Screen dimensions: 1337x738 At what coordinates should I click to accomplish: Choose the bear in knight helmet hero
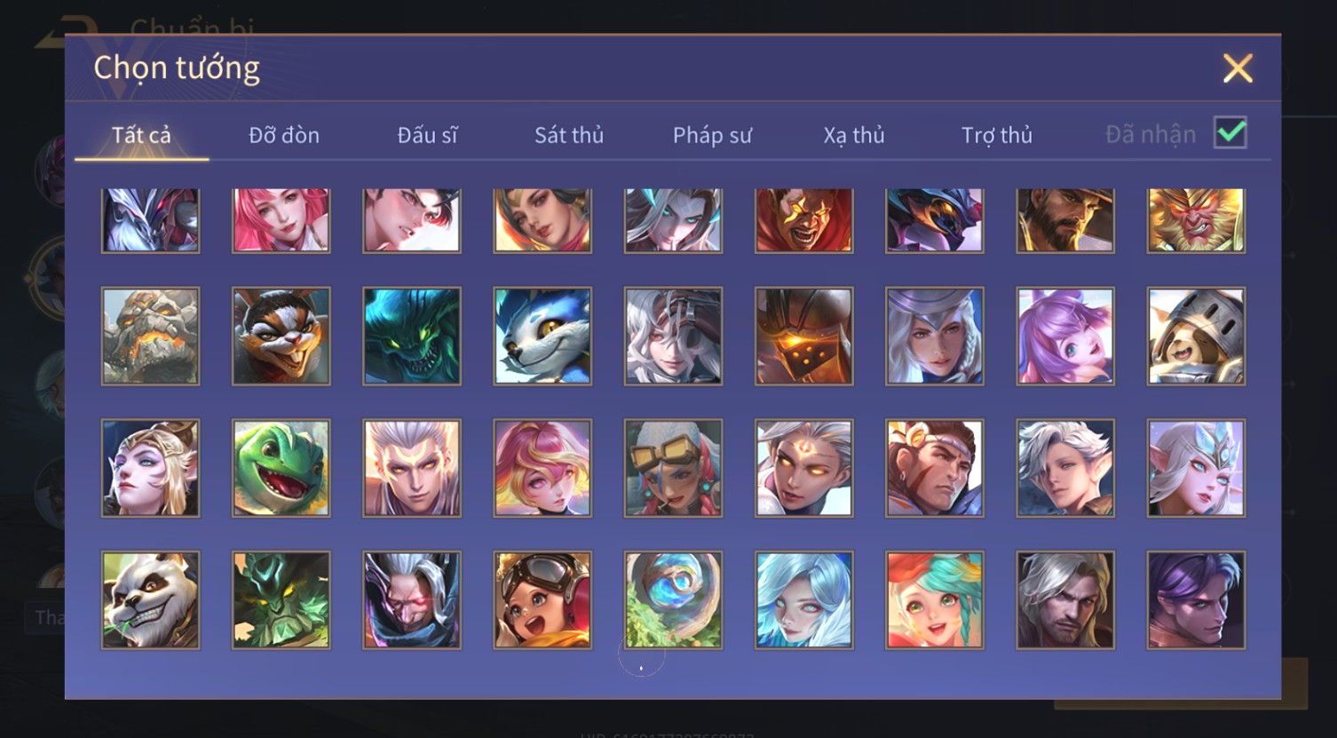tap(1196, 336)
